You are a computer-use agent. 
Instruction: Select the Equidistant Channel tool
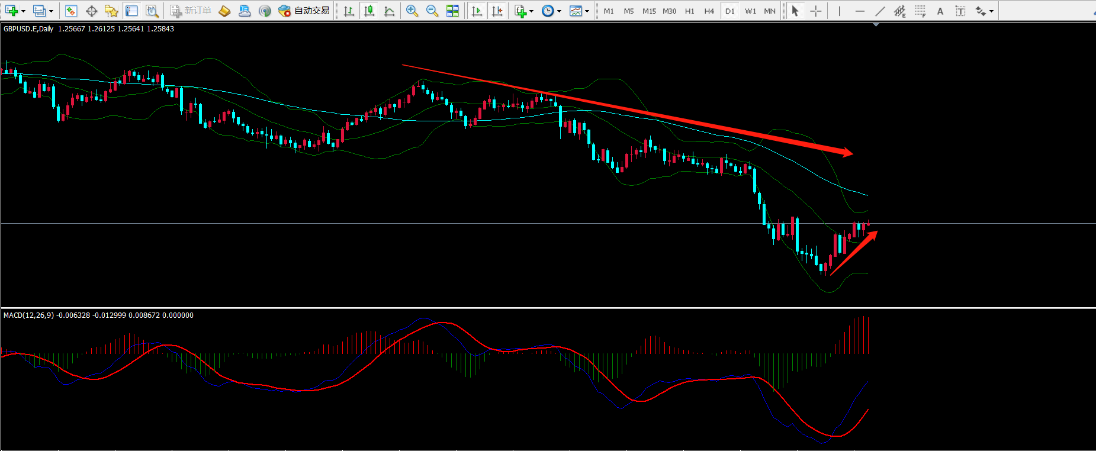[x=900, y=11]
